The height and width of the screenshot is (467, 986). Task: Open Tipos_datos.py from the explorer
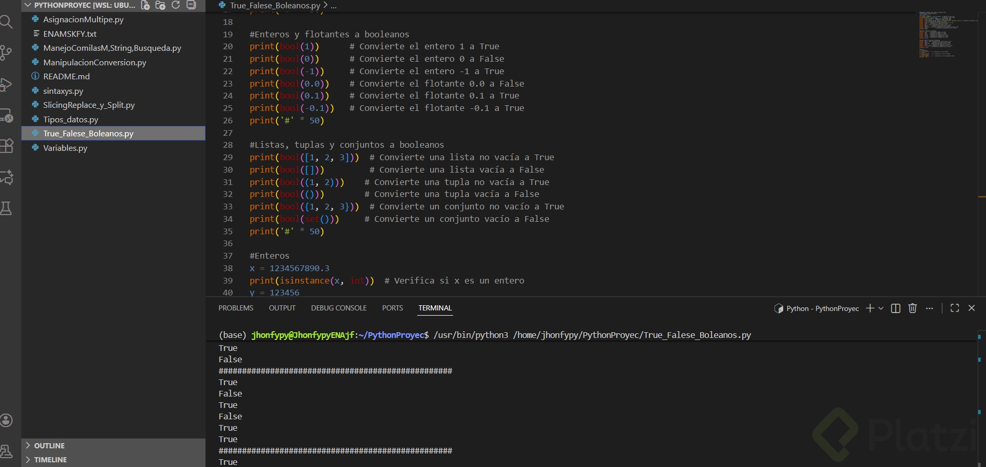pyautogui.click(x=71, y=119)
